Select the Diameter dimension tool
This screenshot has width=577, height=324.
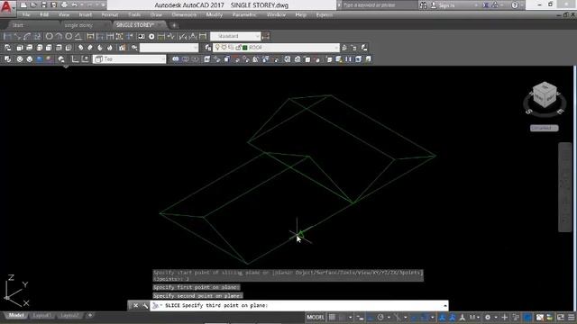(x=69, y=36)
